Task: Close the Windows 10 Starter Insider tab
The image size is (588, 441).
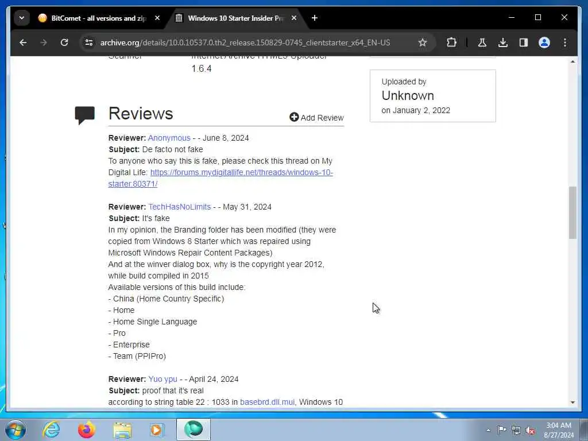Action: click(294, 18)
